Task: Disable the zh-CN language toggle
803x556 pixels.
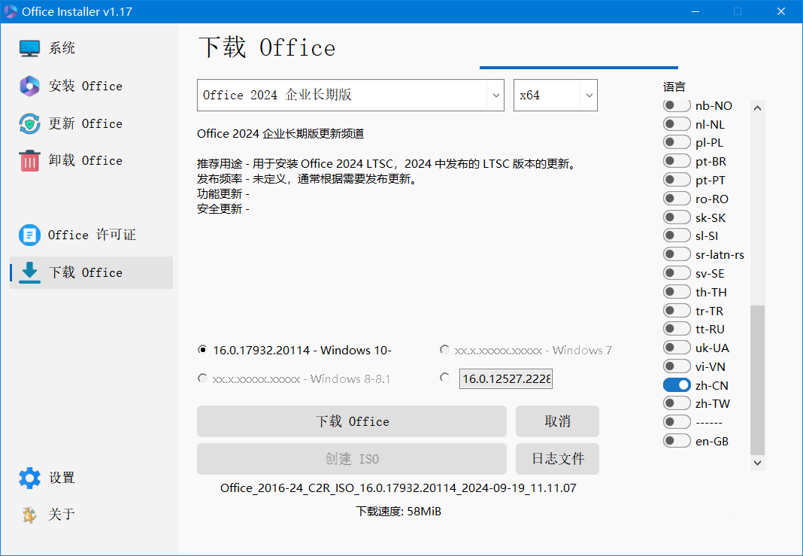Action: point(676,384)
